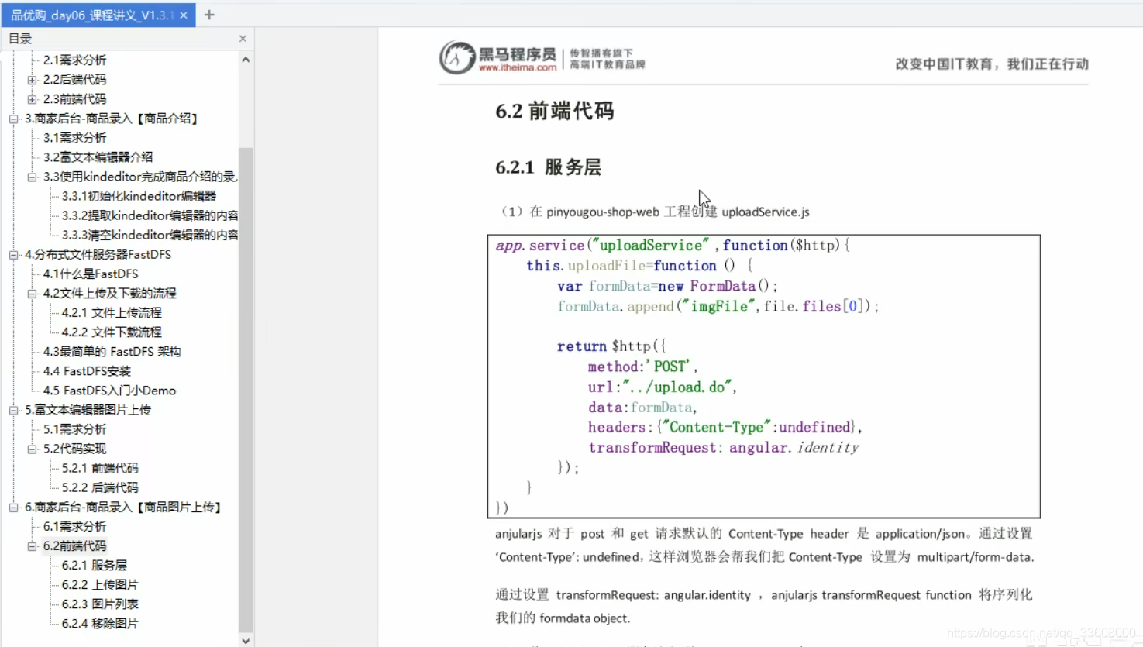Screen dimensions: 1143x647
Task: Jump to 3.3使用kindeditor完成商品介绍的录入
Action: [140, 176]
